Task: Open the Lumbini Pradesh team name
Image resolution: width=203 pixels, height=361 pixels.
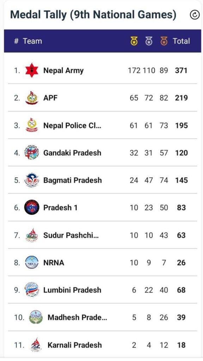Action: pyautogui.click(x=72, y=290)
